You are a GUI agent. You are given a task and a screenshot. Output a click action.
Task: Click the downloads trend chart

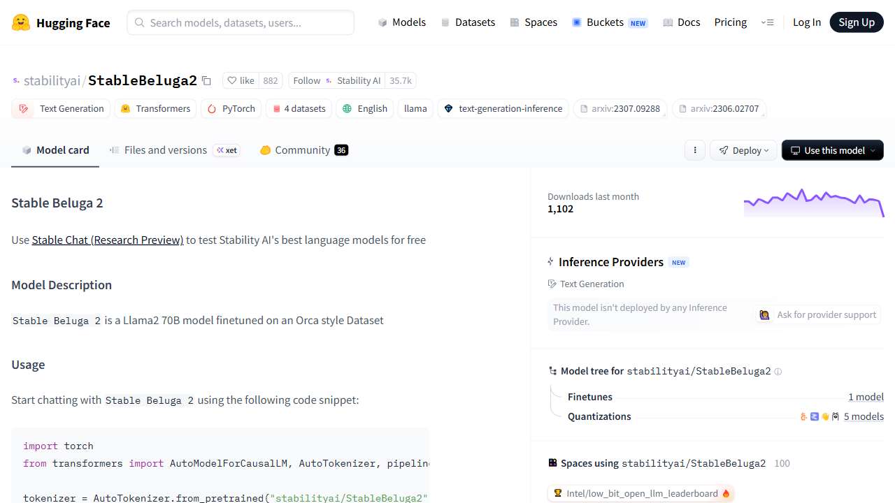[813, 202]
